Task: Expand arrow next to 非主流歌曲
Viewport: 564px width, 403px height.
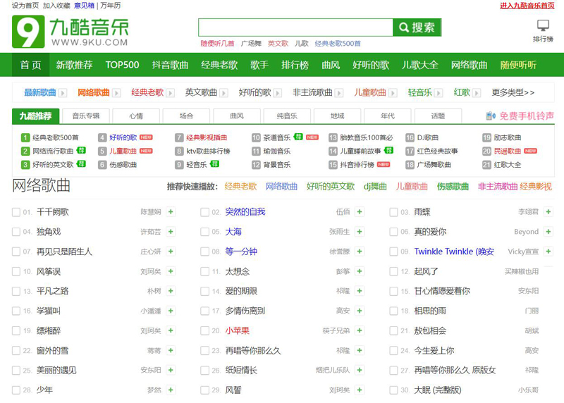Action: coord(339,93)
